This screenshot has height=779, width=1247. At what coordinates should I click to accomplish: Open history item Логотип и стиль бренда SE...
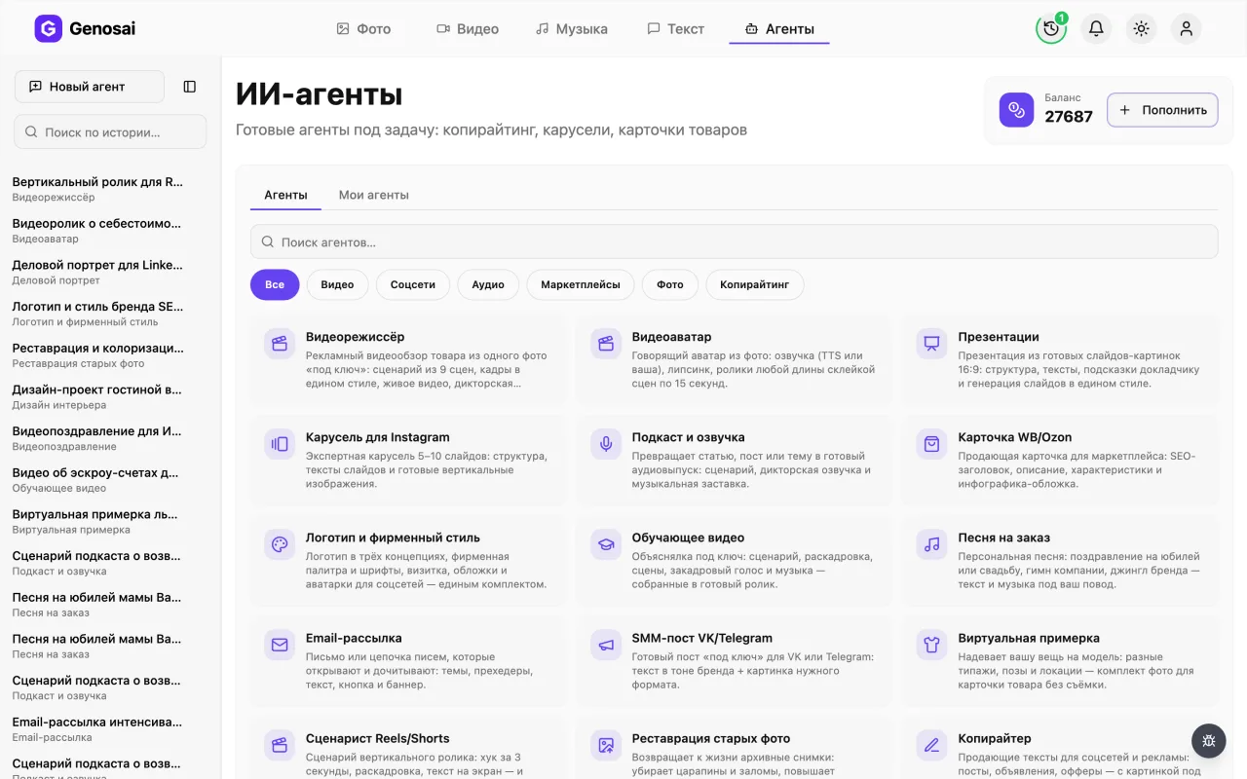[x=97, y=314]
